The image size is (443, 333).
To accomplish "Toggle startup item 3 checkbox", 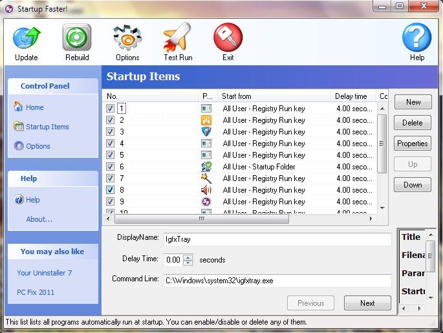I will tap(110, 132).
